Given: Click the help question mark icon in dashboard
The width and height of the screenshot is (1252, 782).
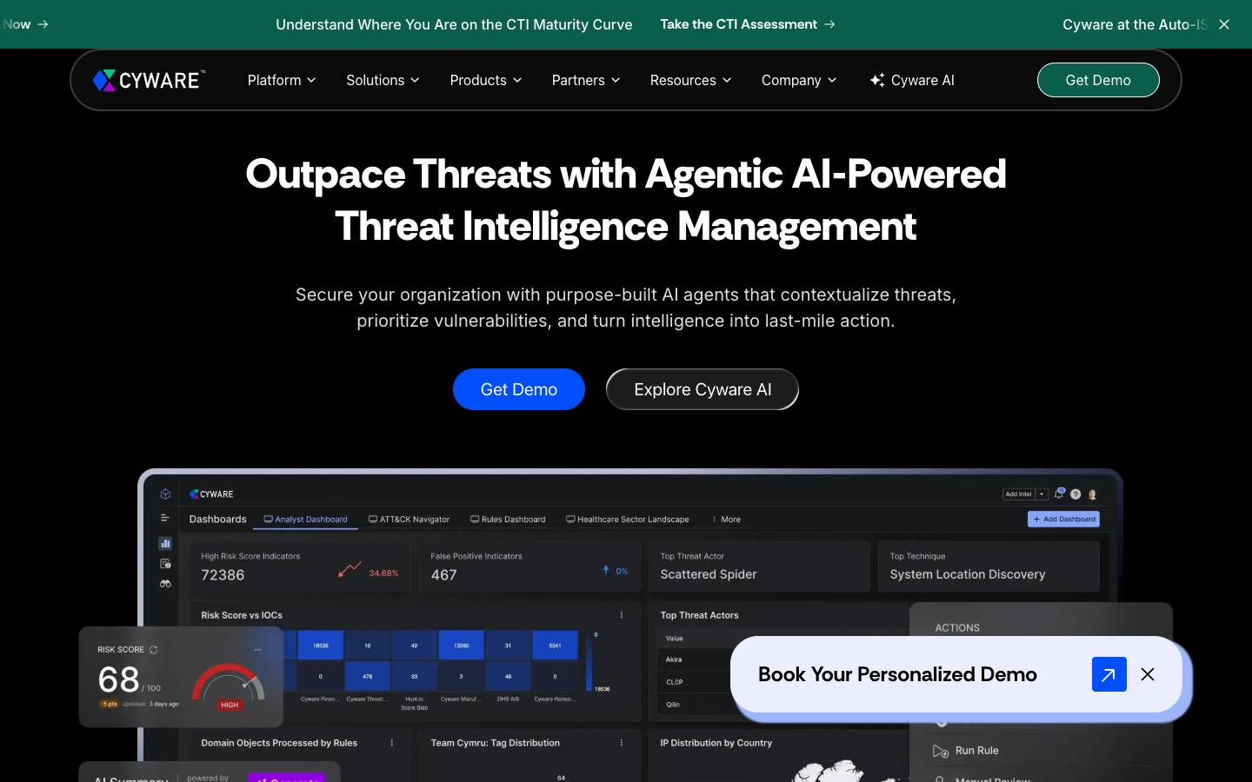Looking at the screenshot, I should coord(1076,494).
